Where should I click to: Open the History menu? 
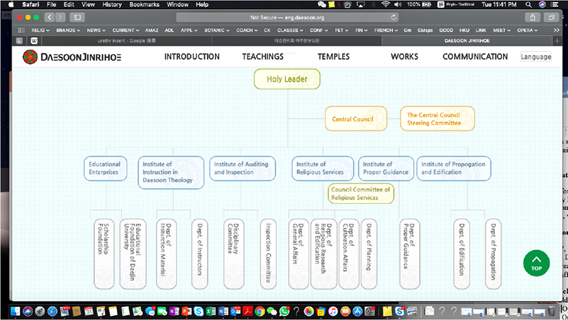[112, 4]
